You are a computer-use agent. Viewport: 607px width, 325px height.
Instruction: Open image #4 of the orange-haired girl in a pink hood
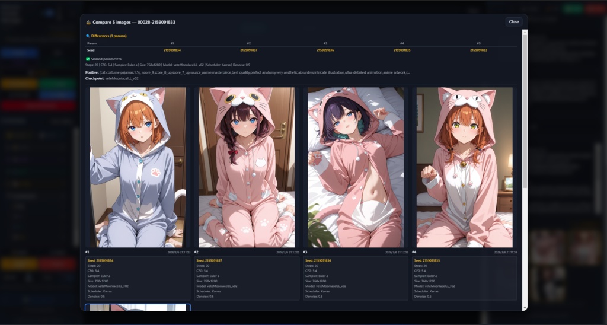tap(465, 167)
